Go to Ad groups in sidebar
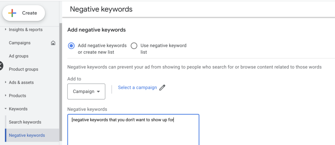Image resolution: width=335 pixels, height=145 pixels. point(19,56)
